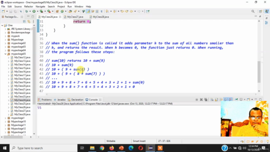Open the dropdown next to New icon

[7, 11]
